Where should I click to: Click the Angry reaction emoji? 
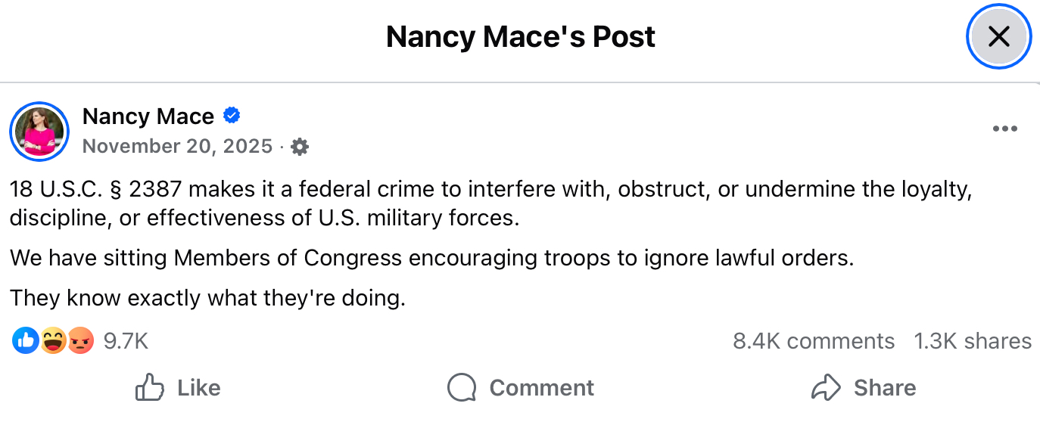click(80, 341)
